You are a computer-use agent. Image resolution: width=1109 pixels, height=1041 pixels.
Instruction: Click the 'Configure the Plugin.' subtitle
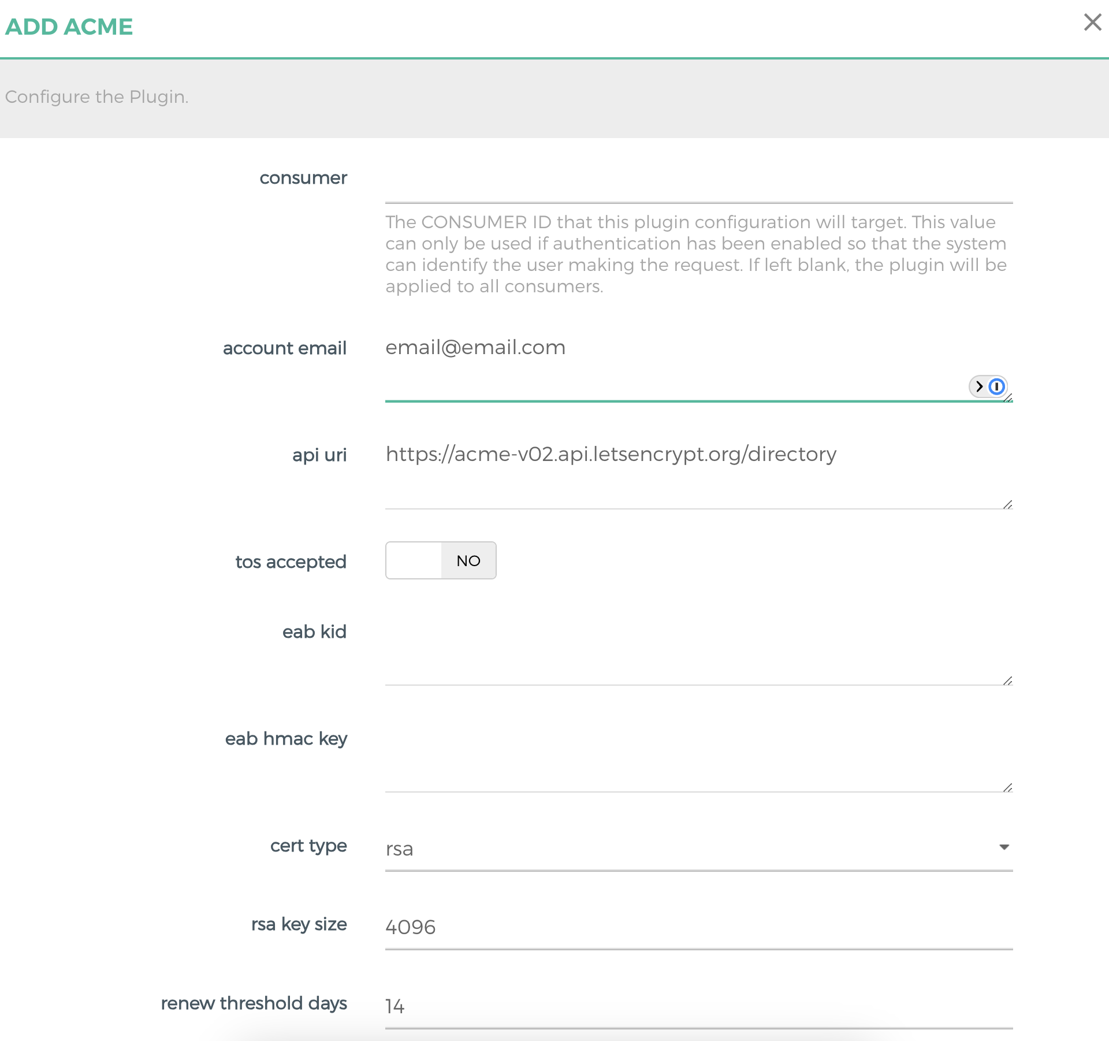click(97, 96)
